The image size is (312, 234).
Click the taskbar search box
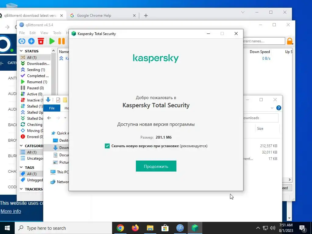63,228
